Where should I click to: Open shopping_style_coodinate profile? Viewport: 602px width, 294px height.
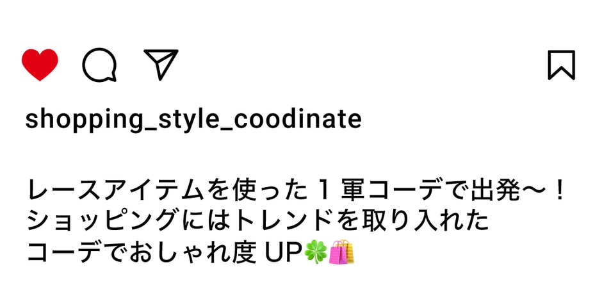(193, 120)
